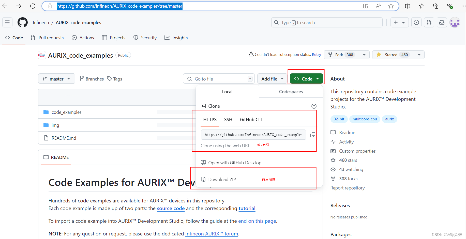Select the Local tab in clone panel
The width and height of the screenshot is (466, 239).
pos(227,91)
